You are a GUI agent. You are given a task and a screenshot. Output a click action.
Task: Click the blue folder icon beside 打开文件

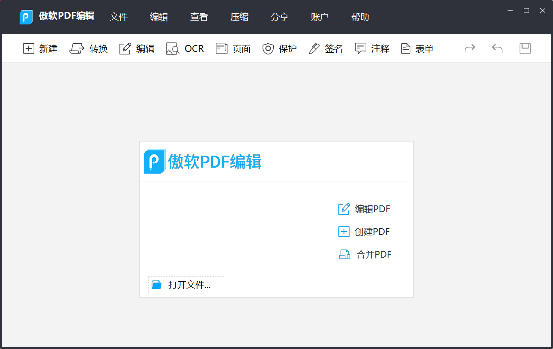pyautogui.click(x=157, y=285)
